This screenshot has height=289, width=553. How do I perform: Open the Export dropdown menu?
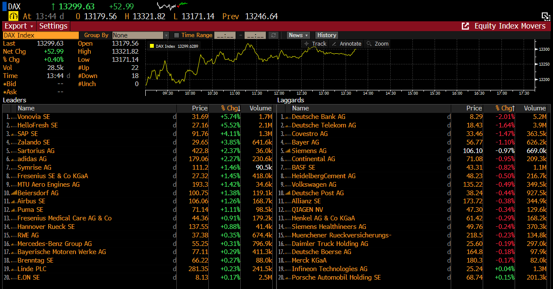[19, 26]
